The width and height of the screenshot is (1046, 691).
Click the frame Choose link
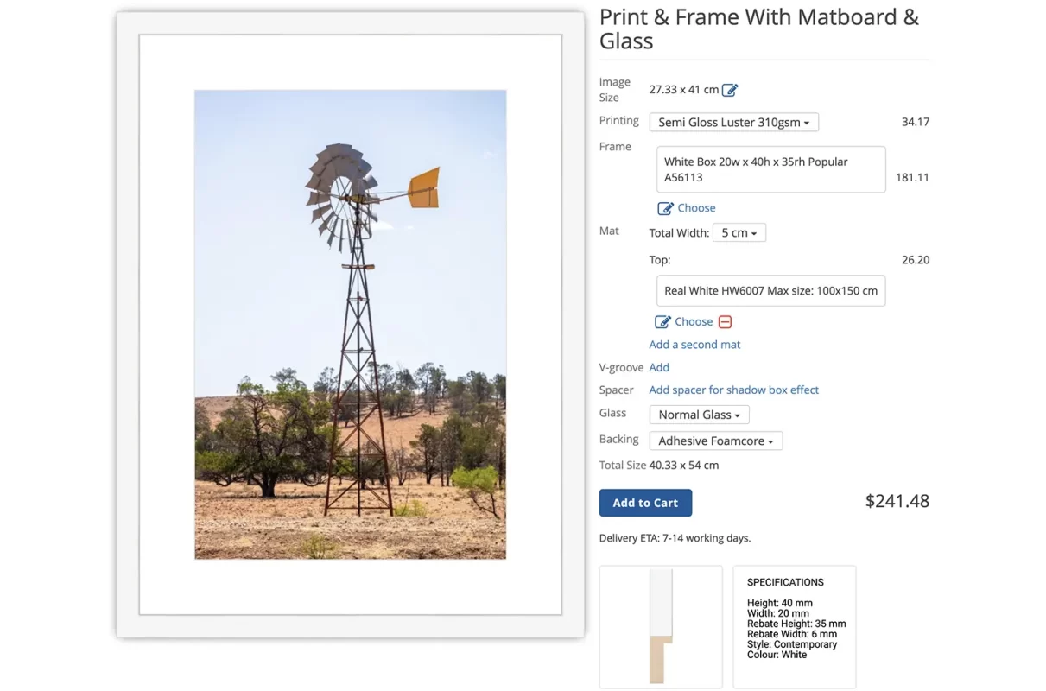point(696,208)
